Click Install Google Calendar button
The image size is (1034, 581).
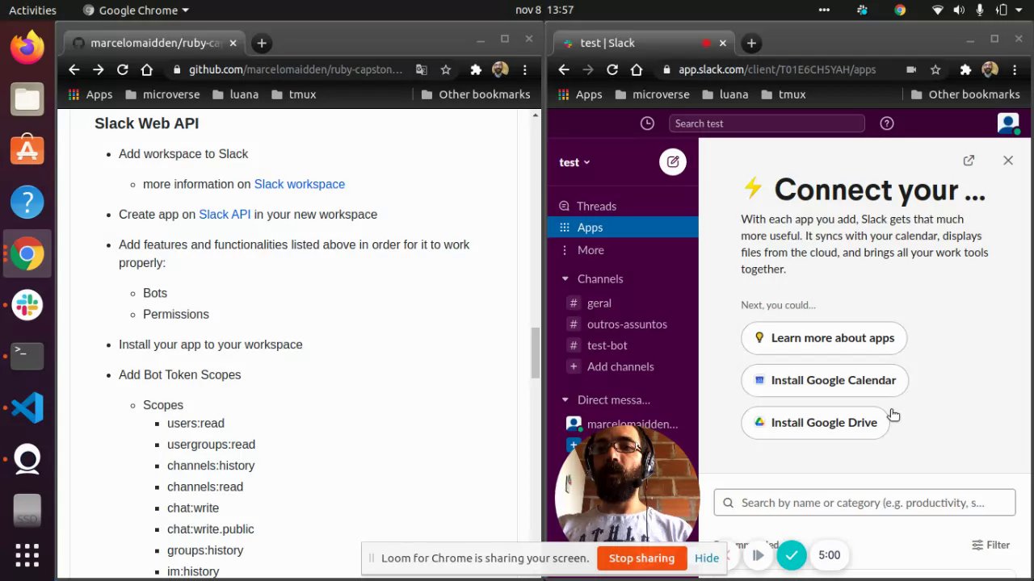825,381
